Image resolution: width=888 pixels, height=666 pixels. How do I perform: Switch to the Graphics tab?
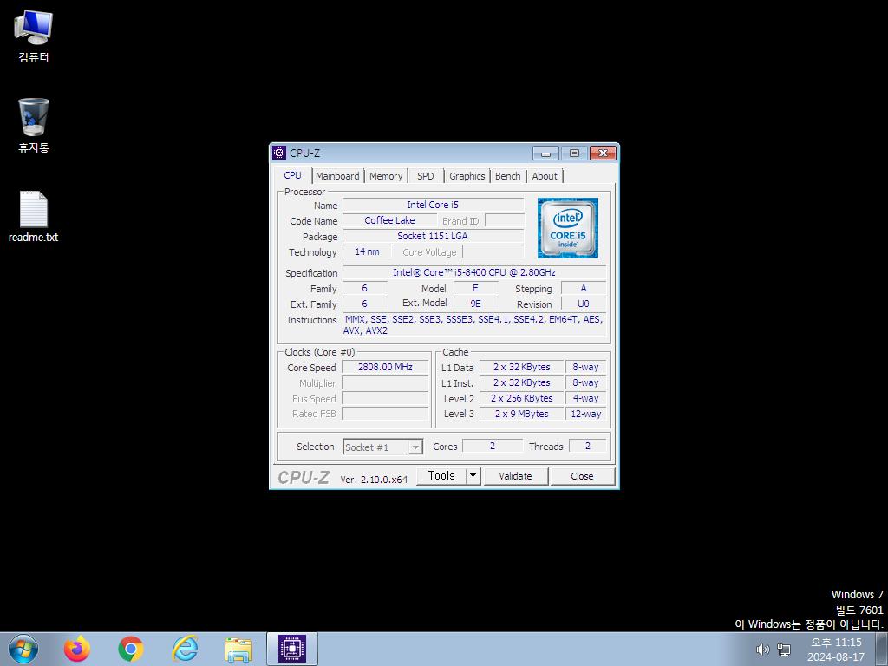click(x=467, y=176)
